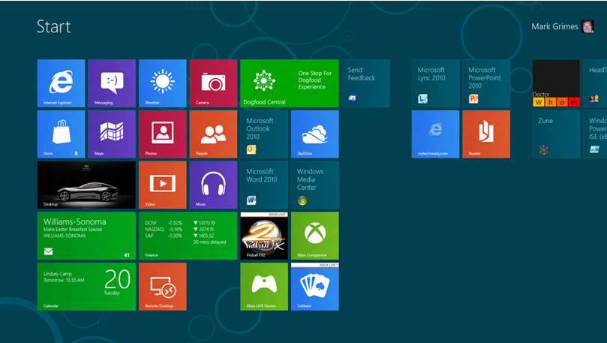
Task: Open the Finance stock tile
Action: click(x=188, y=236)
